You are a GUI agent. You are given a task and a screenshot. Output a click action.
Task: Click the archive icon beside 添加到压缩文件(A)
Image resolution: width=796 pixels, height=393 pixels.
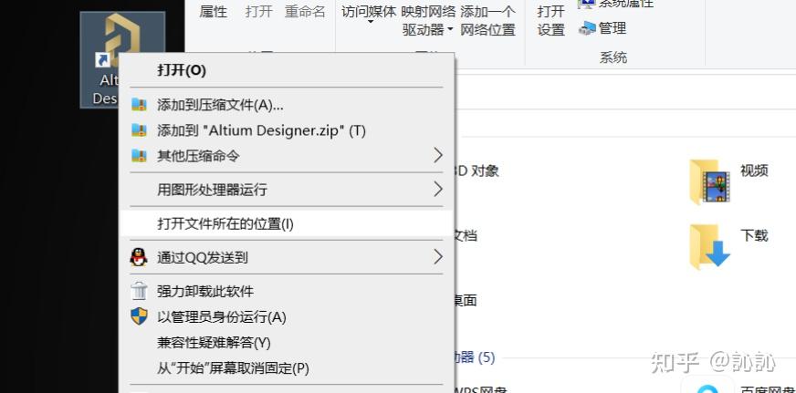click(x=139, y=105)
